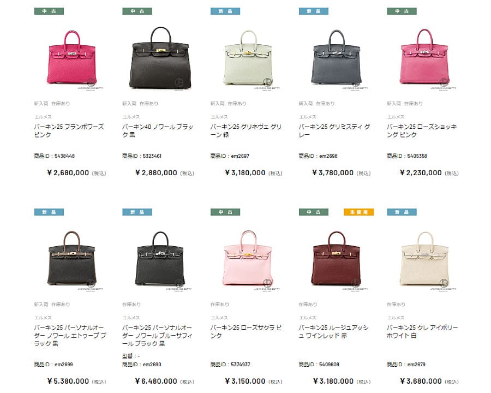Open the grey Birkin 25 Gris Misty image
Image resolution: width=491 pixels, height=393 pixels.
tap(336, 57)
